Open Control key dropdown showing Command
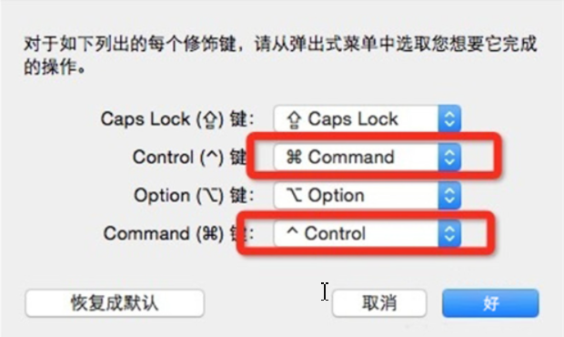Viewport: 564px width, 337px height. 368,157
